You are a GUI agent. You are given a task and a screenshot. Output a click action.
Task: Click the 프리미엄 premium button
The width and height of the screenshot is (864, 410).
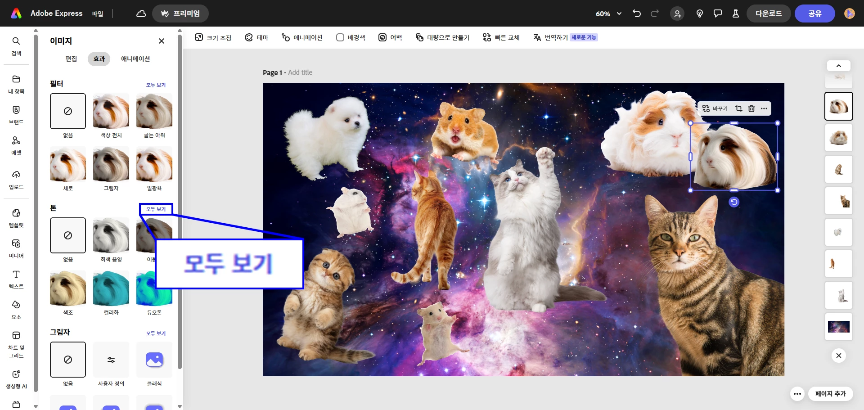tap(180, 14)
